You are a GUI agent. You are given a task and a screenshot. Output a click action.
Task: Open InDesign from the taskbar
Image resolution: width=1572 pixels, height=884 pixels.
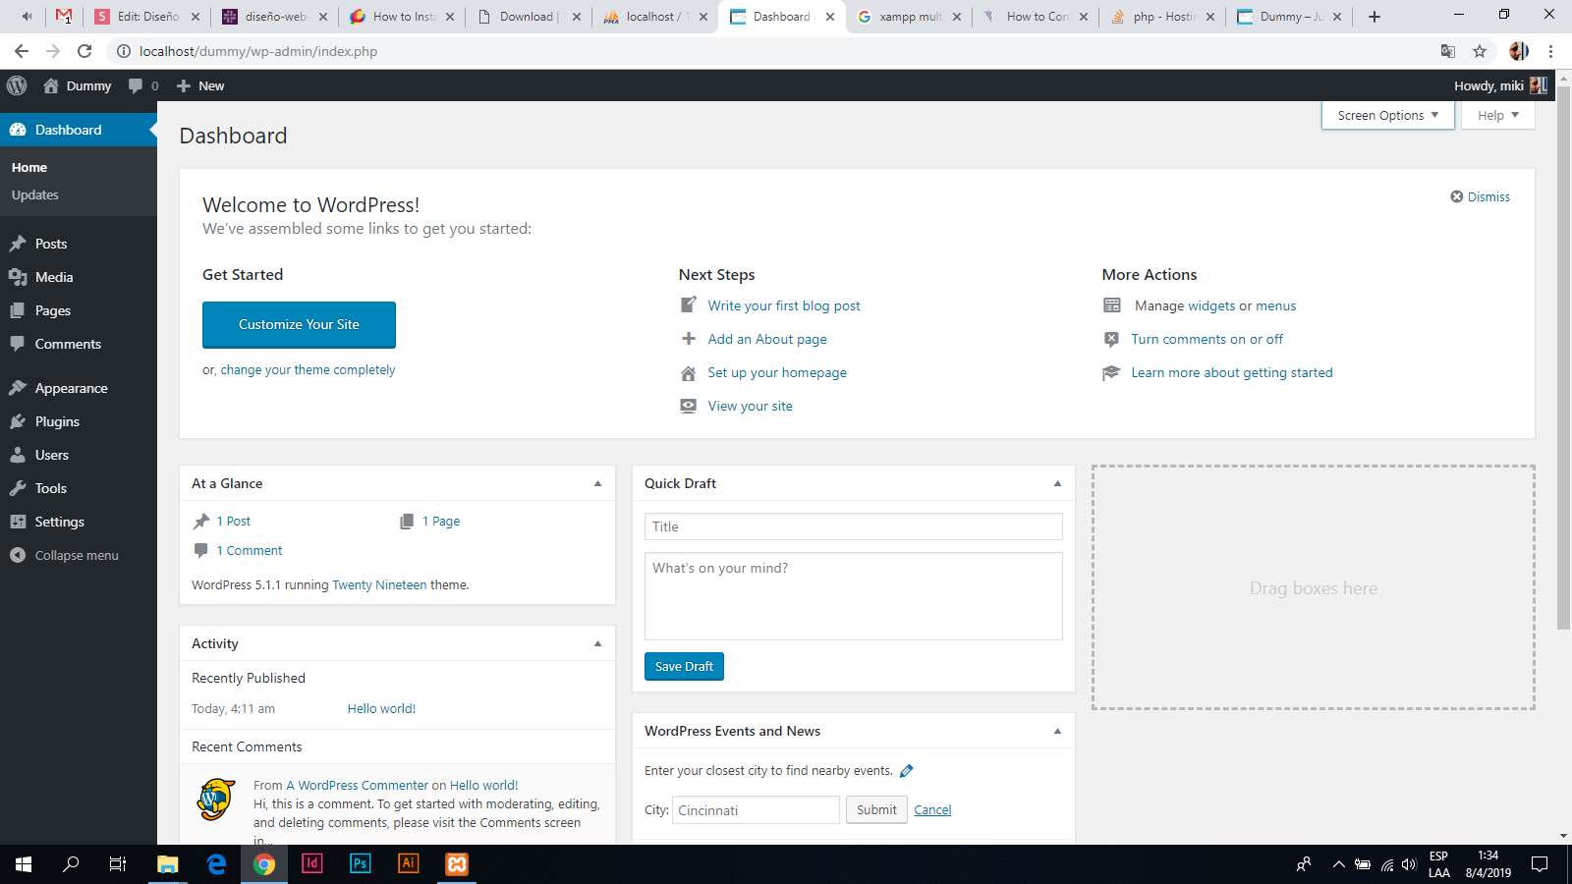coord(312,863)
